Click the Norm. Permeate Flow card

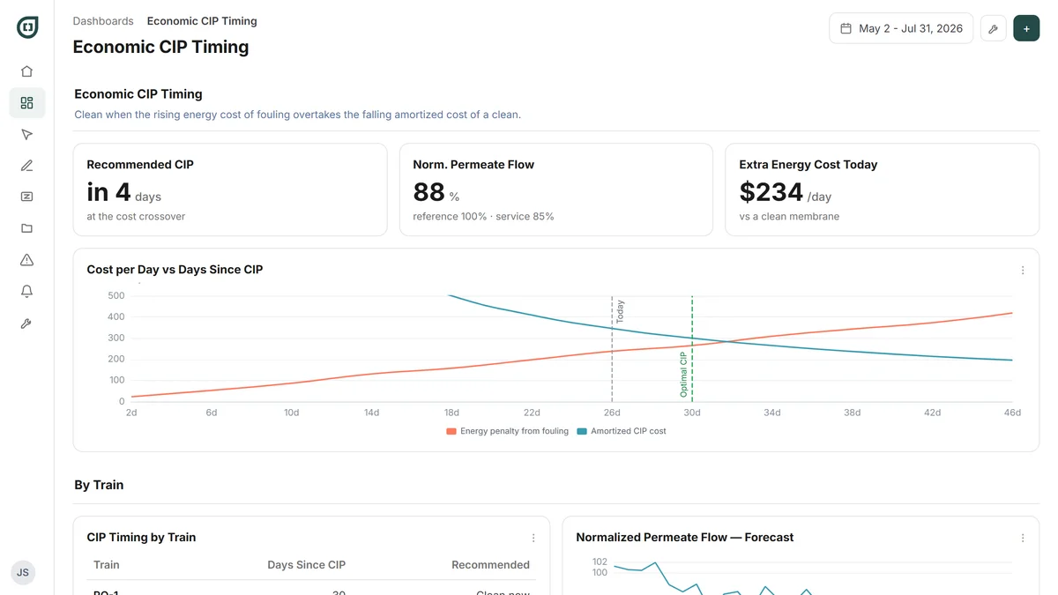556,190
